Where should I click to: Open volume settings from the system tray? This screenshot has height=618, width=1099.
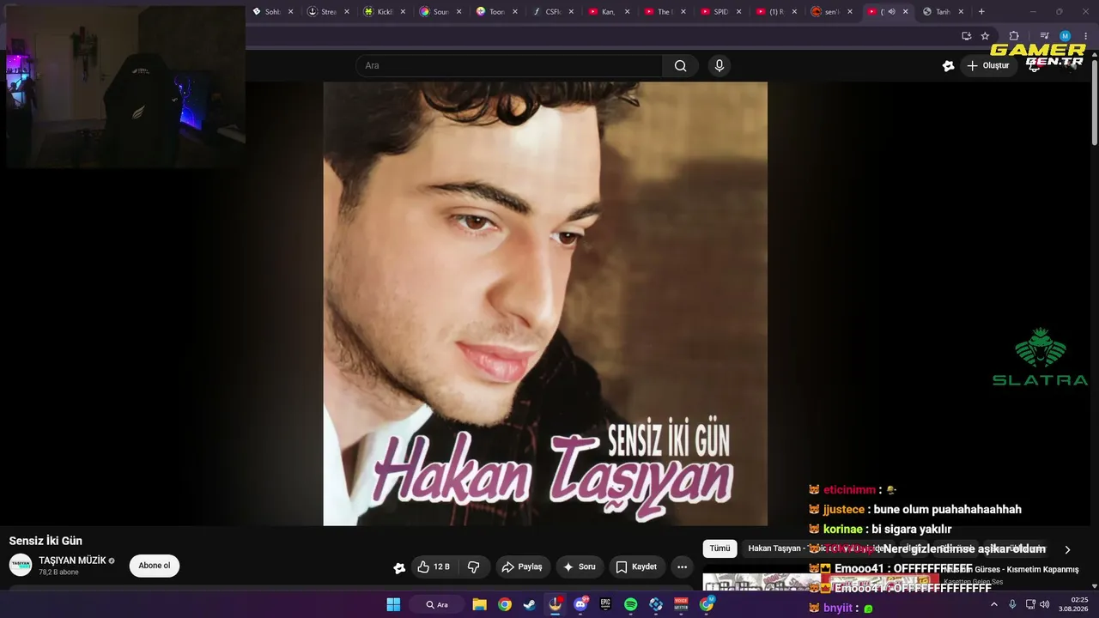[1044, 604]
